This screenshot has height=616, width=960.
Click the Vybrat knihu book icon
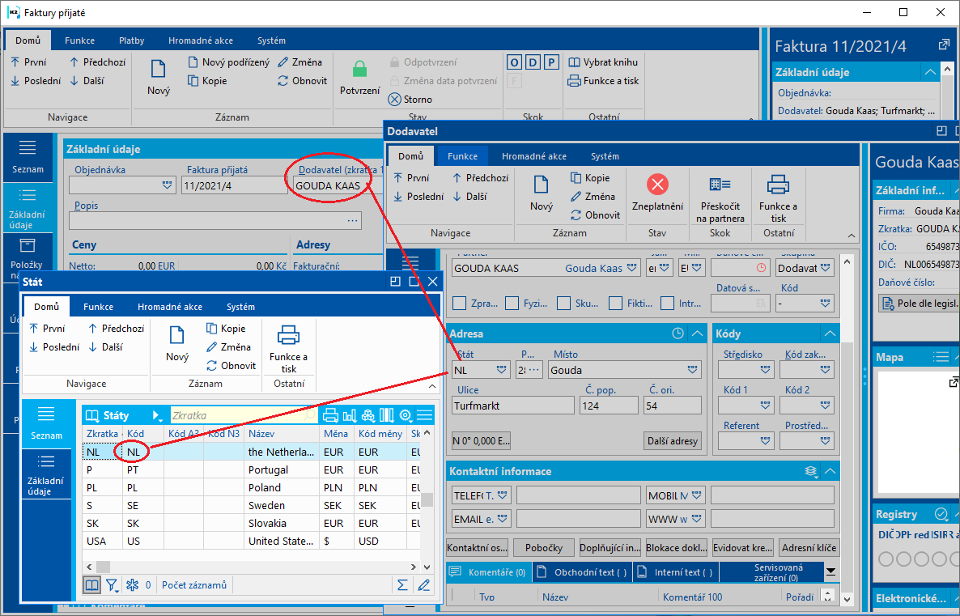point(575,62)
